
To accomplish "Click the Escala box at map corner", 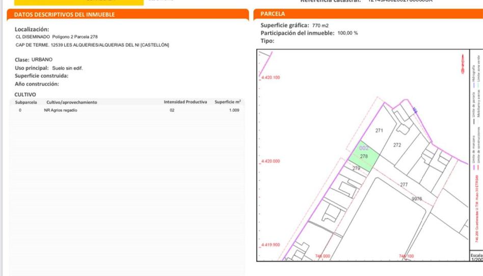I will tap(476, 257).
